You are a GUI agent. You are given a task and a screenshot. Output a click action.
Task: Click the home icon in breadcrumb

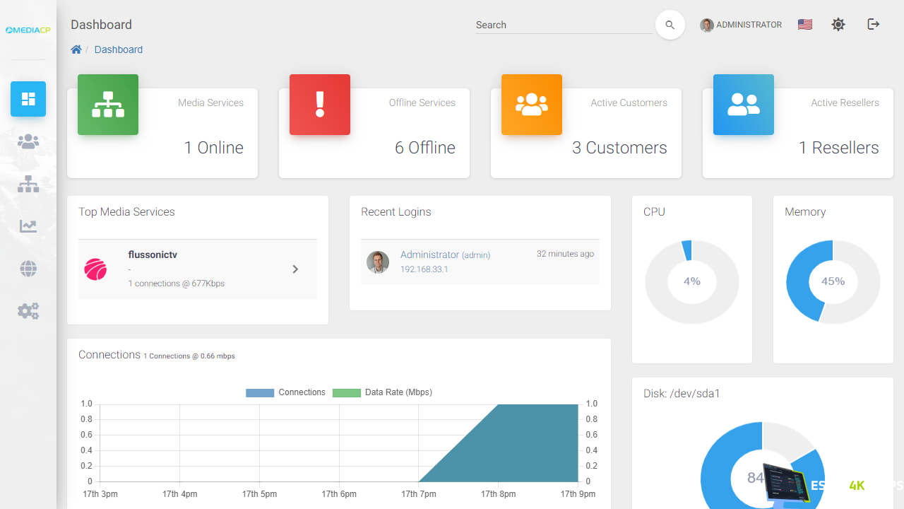pyautogui.click(x=76, y=49)
